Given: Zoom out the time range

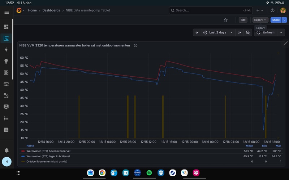Looking at the screenshot, I should point(248,32).
